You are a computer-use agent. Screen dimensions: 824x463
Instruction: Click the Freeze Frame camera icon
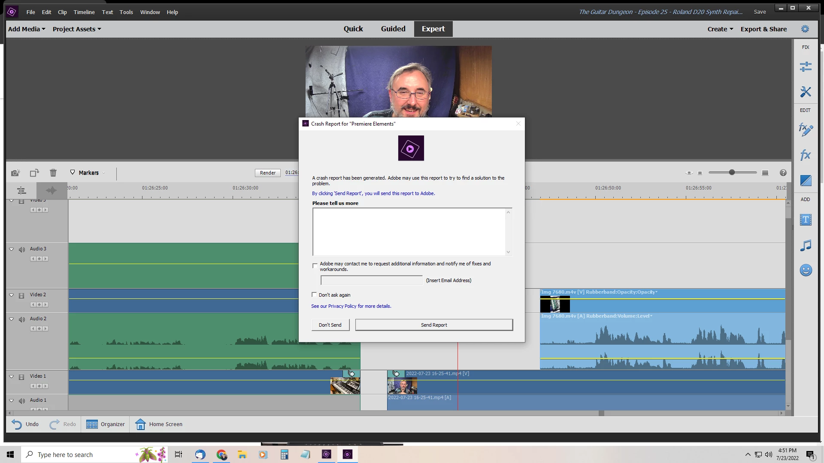point(15,173)
